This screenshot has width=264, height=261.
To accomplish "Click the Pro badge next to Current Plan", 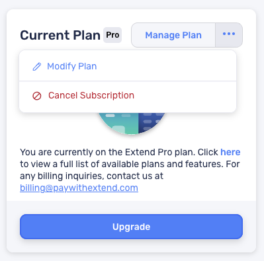I will pos(112,35).
